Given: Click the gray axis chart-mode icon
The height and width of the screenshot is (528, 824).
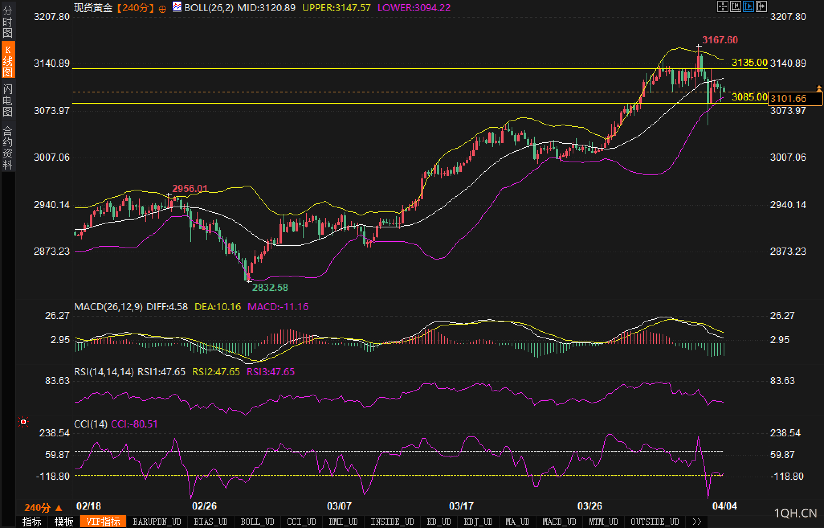Looking at the screenshot, I should click(x=735, y=6).
